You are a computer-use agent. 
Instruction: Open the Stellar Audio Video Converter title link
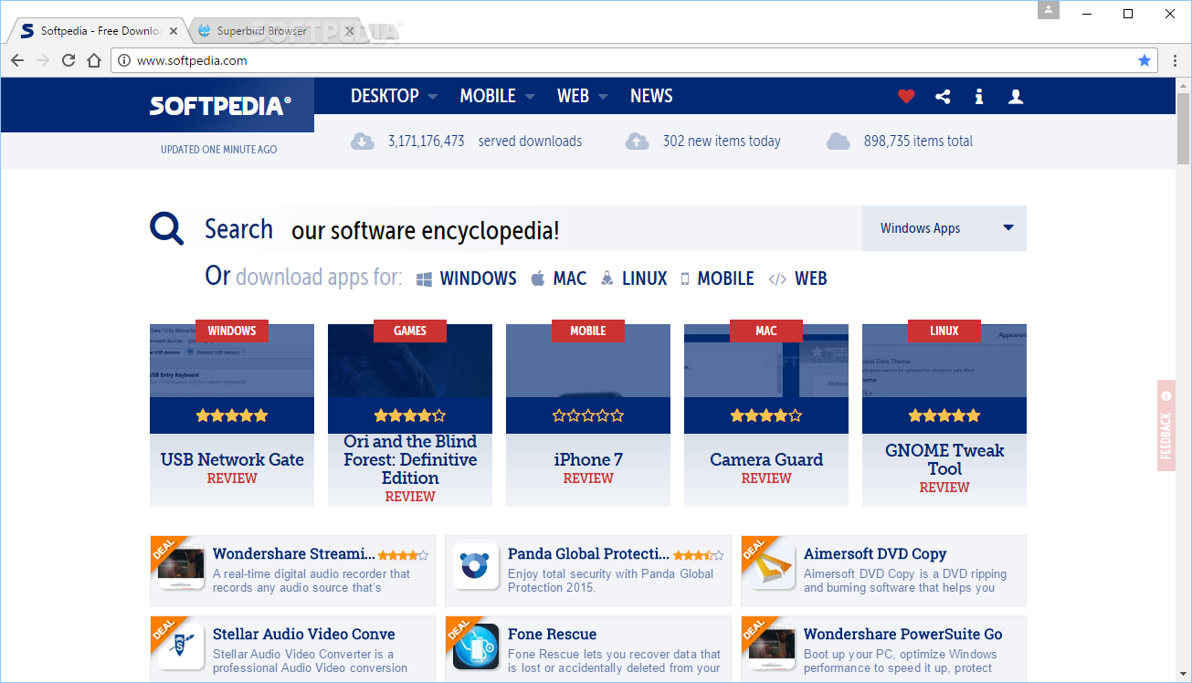pyautogui.click(x=304, y=634)
